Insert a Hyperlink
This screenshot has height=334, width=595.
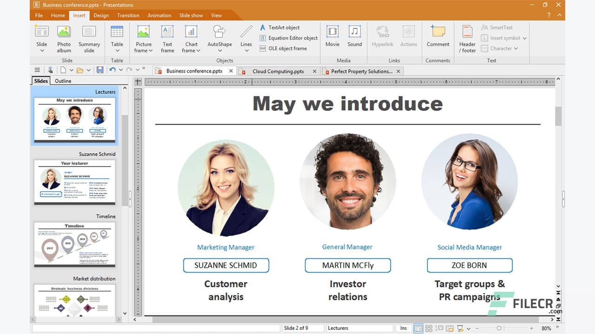[x=382, y=38]
